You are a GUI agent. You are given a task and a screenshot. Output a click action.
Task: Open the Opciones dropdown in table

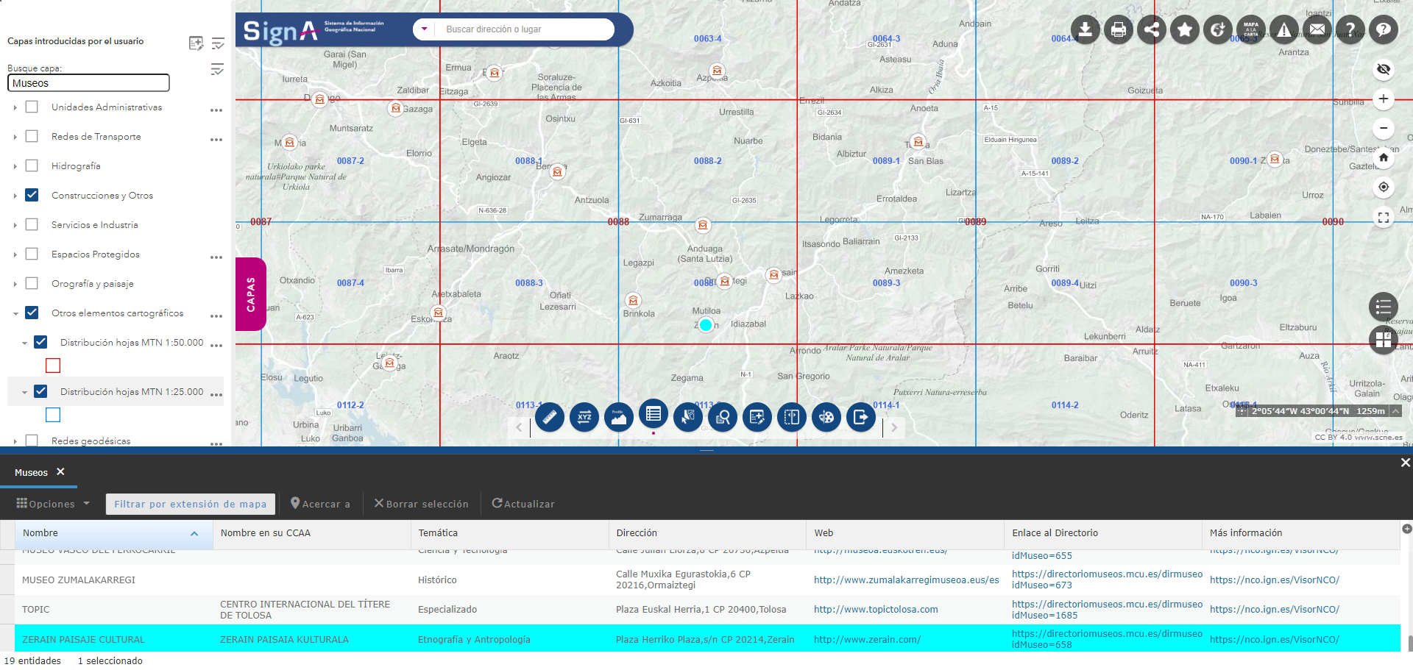[53, 504]
